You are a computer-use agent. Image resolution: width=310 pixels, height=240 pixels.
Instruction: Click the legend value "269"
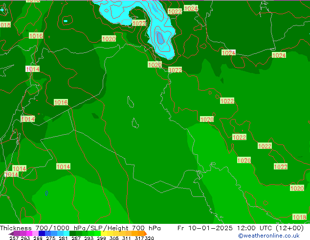38,238
